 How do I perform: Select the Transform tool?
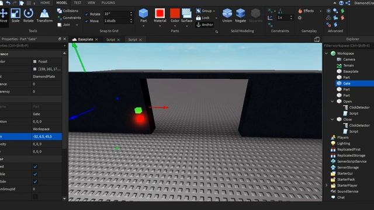[44, 16]
